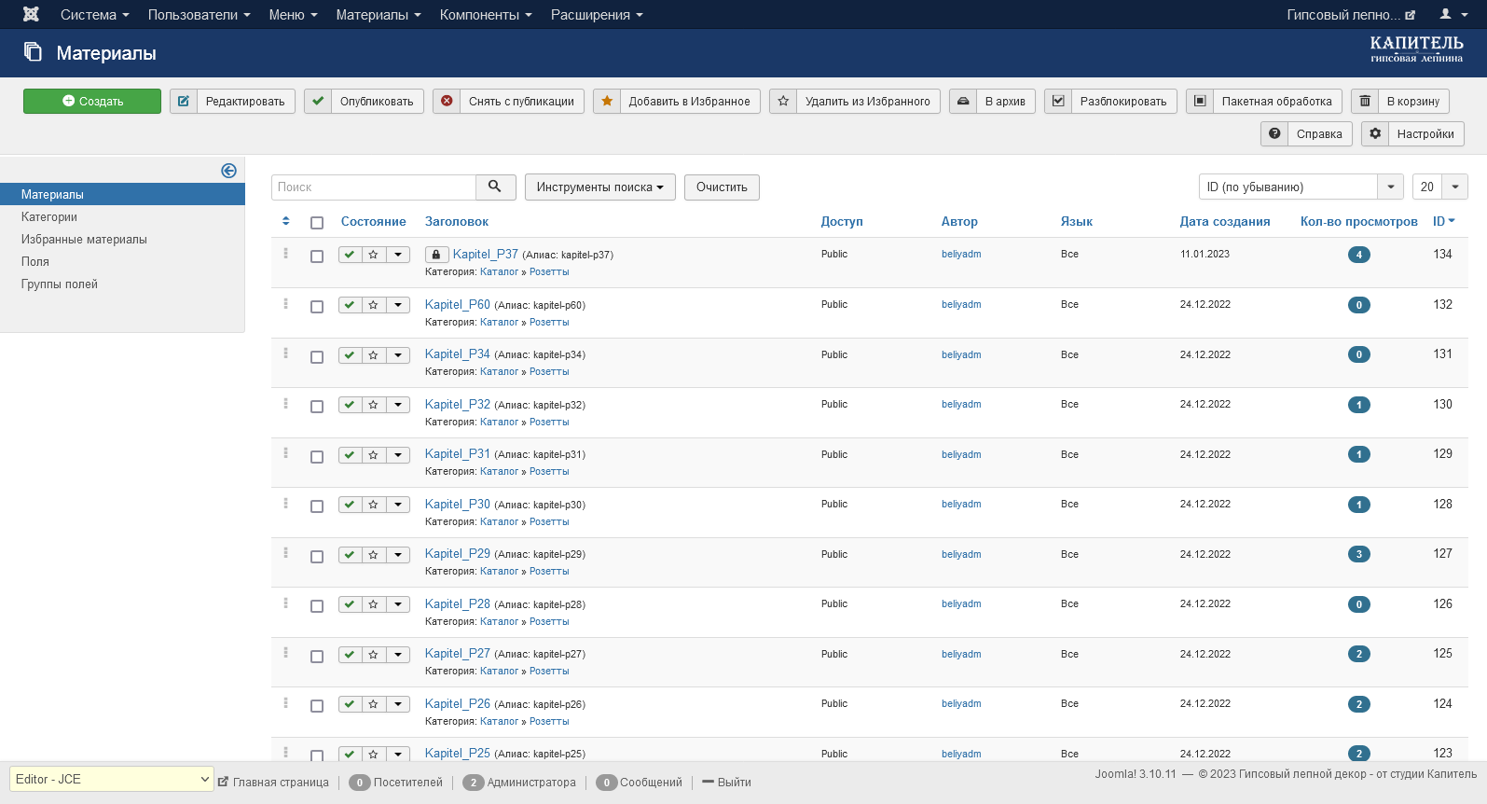The width and height of the screenshot is (1487, 804).
Task: Click the lock icon on Kapitel_P37
Action: coord(435,255)
